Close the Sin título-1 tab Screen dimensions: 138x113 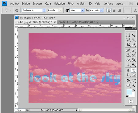click(x=97, y=22)
